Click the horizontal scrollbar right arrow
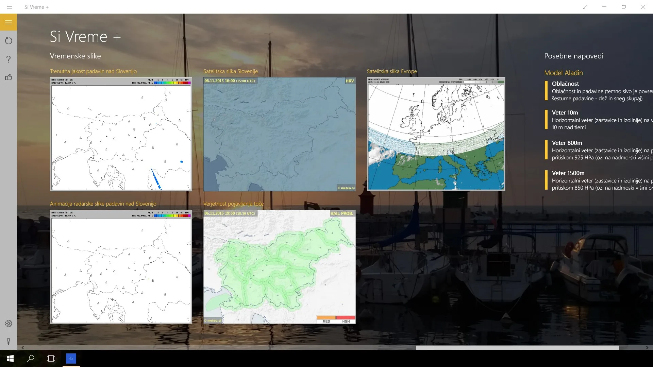This screenshot has height=367, width=653. (647, 348)
